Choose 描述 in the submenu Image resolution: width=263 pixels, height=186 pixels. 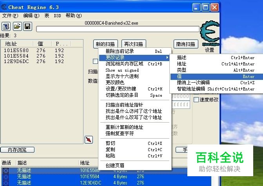pos(216,58)
